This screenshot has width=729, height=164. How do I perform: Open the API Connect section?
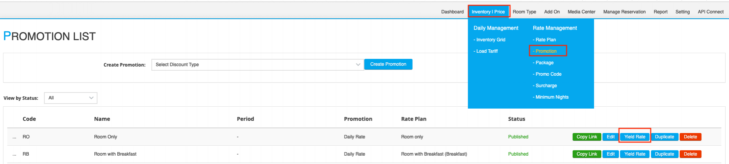[710, 12]
